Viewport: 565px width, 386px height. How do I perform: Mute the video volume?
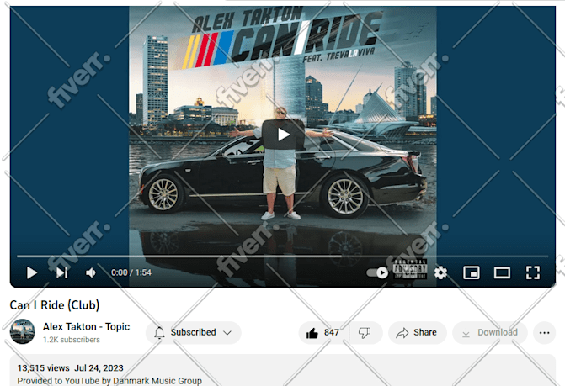(x=90, y=272)
